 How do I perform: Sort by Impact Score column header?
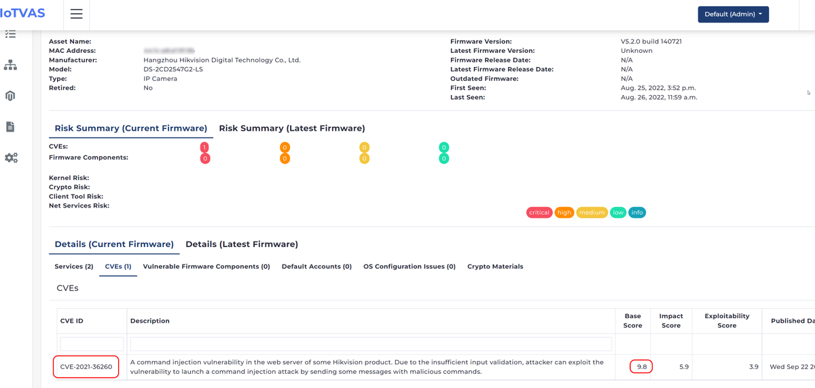tap(670, 321)
